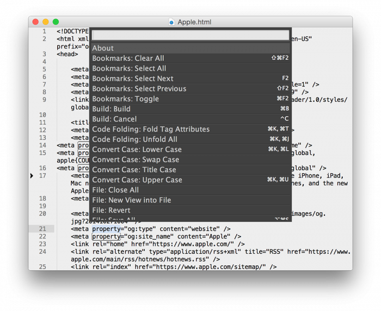
Task: Apply Convert Case: Swap Case
Action: (190, 160)
